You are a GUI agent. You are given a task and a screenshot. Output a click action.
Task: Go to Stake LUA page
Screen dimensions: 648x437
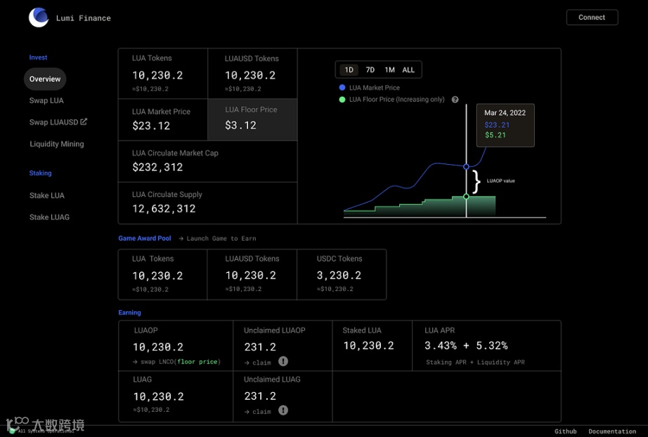pyautogui.click(x=46, y=196)
